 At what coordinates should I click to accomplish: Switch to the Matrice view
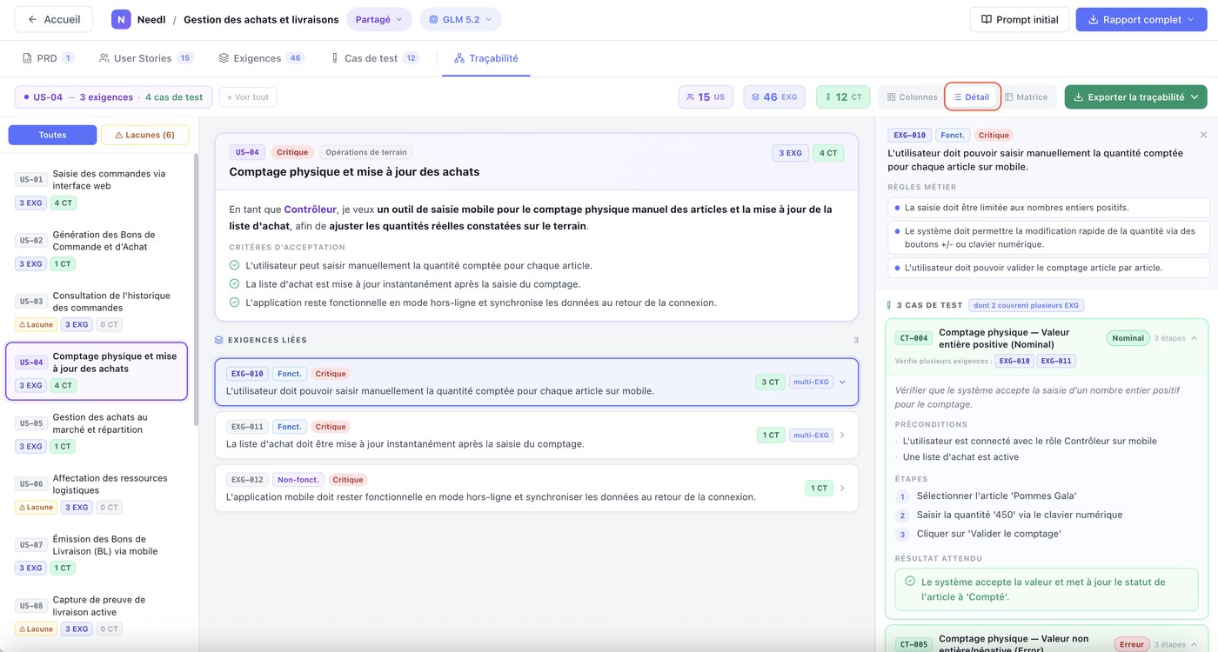pos(1027,97)
